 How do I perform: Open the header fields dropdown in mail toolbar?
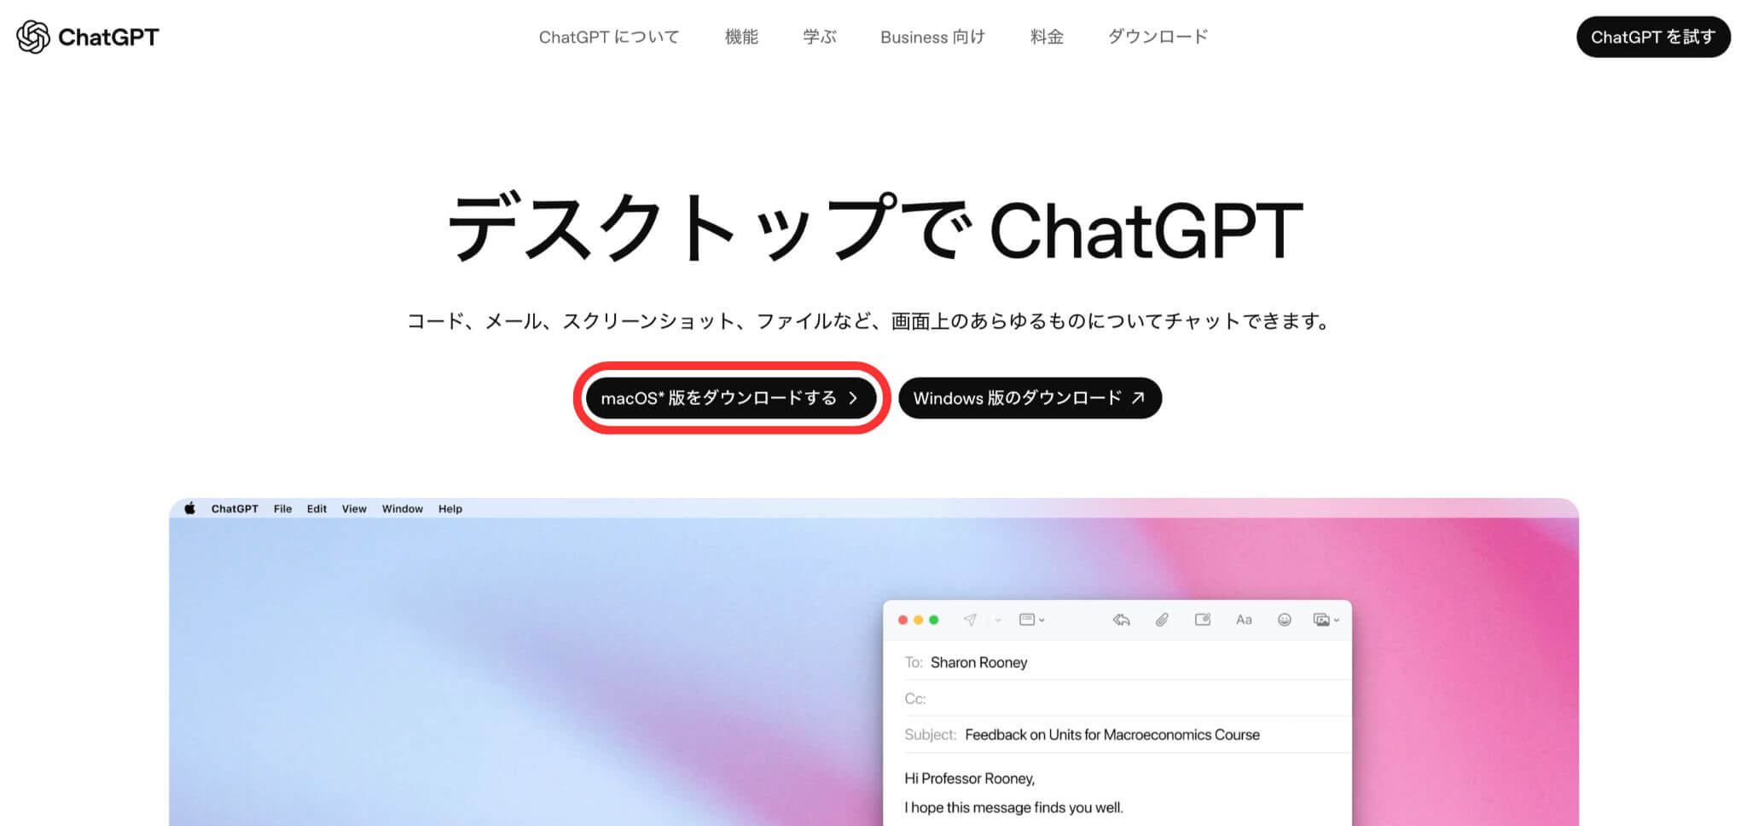point(1031,620)
